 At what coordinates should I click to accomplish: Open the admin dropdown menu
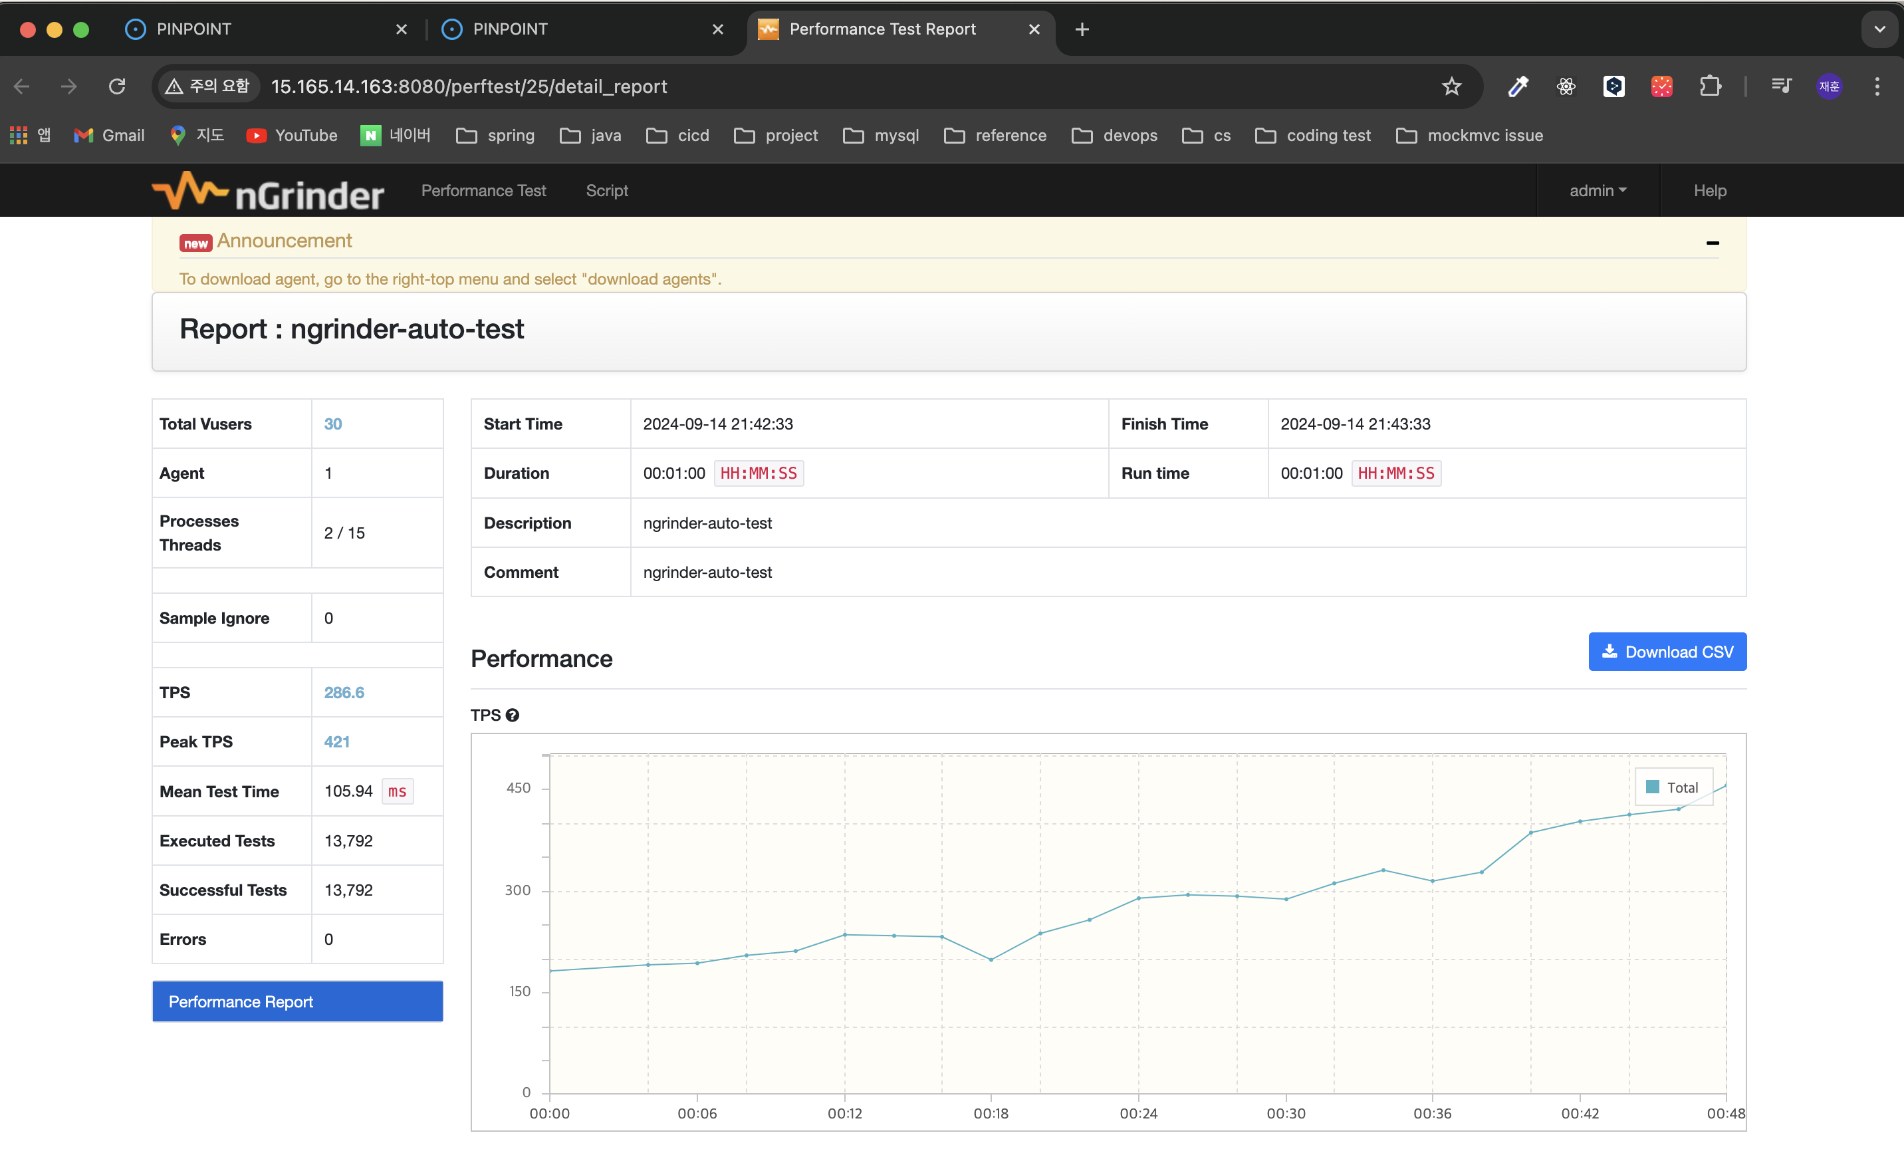[1598, 191]
